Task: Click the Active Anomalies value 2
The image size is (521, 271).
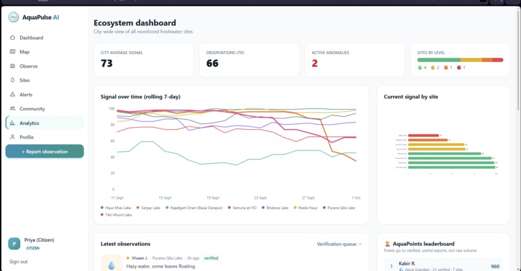Action: coord(315,63)
